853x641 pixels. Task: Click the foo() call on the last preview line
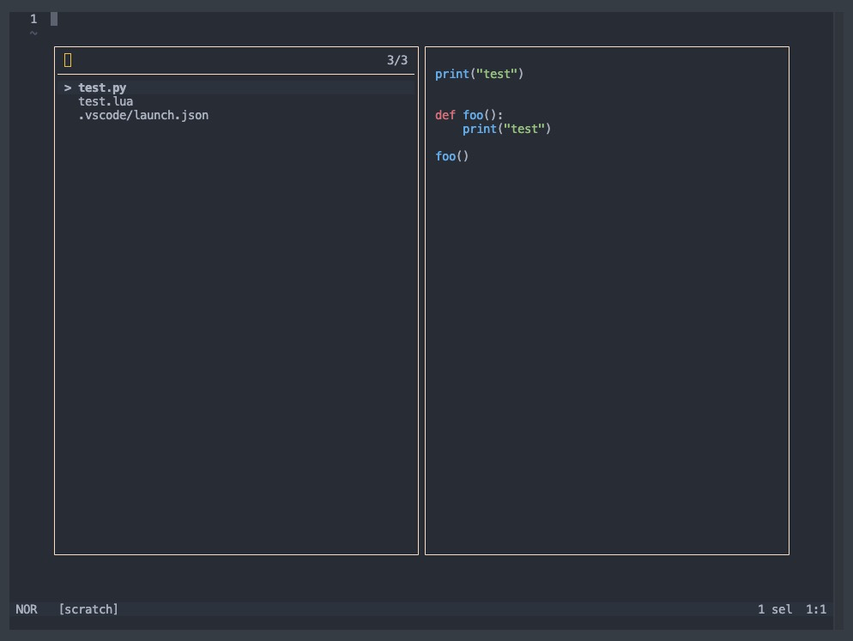point(452,156)
